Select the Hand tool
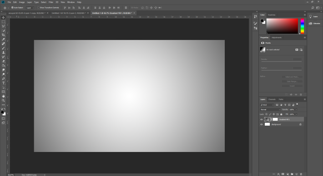The width and height of the screenshot is (323, 176). (3, 96)
